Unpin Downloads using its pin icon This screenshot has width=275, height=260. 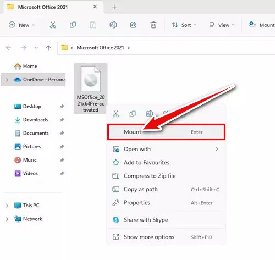pos(62,120)
